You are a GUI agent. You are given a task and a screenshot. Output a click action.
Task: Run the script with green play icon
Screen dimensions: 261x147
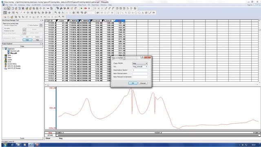[82, 8]
